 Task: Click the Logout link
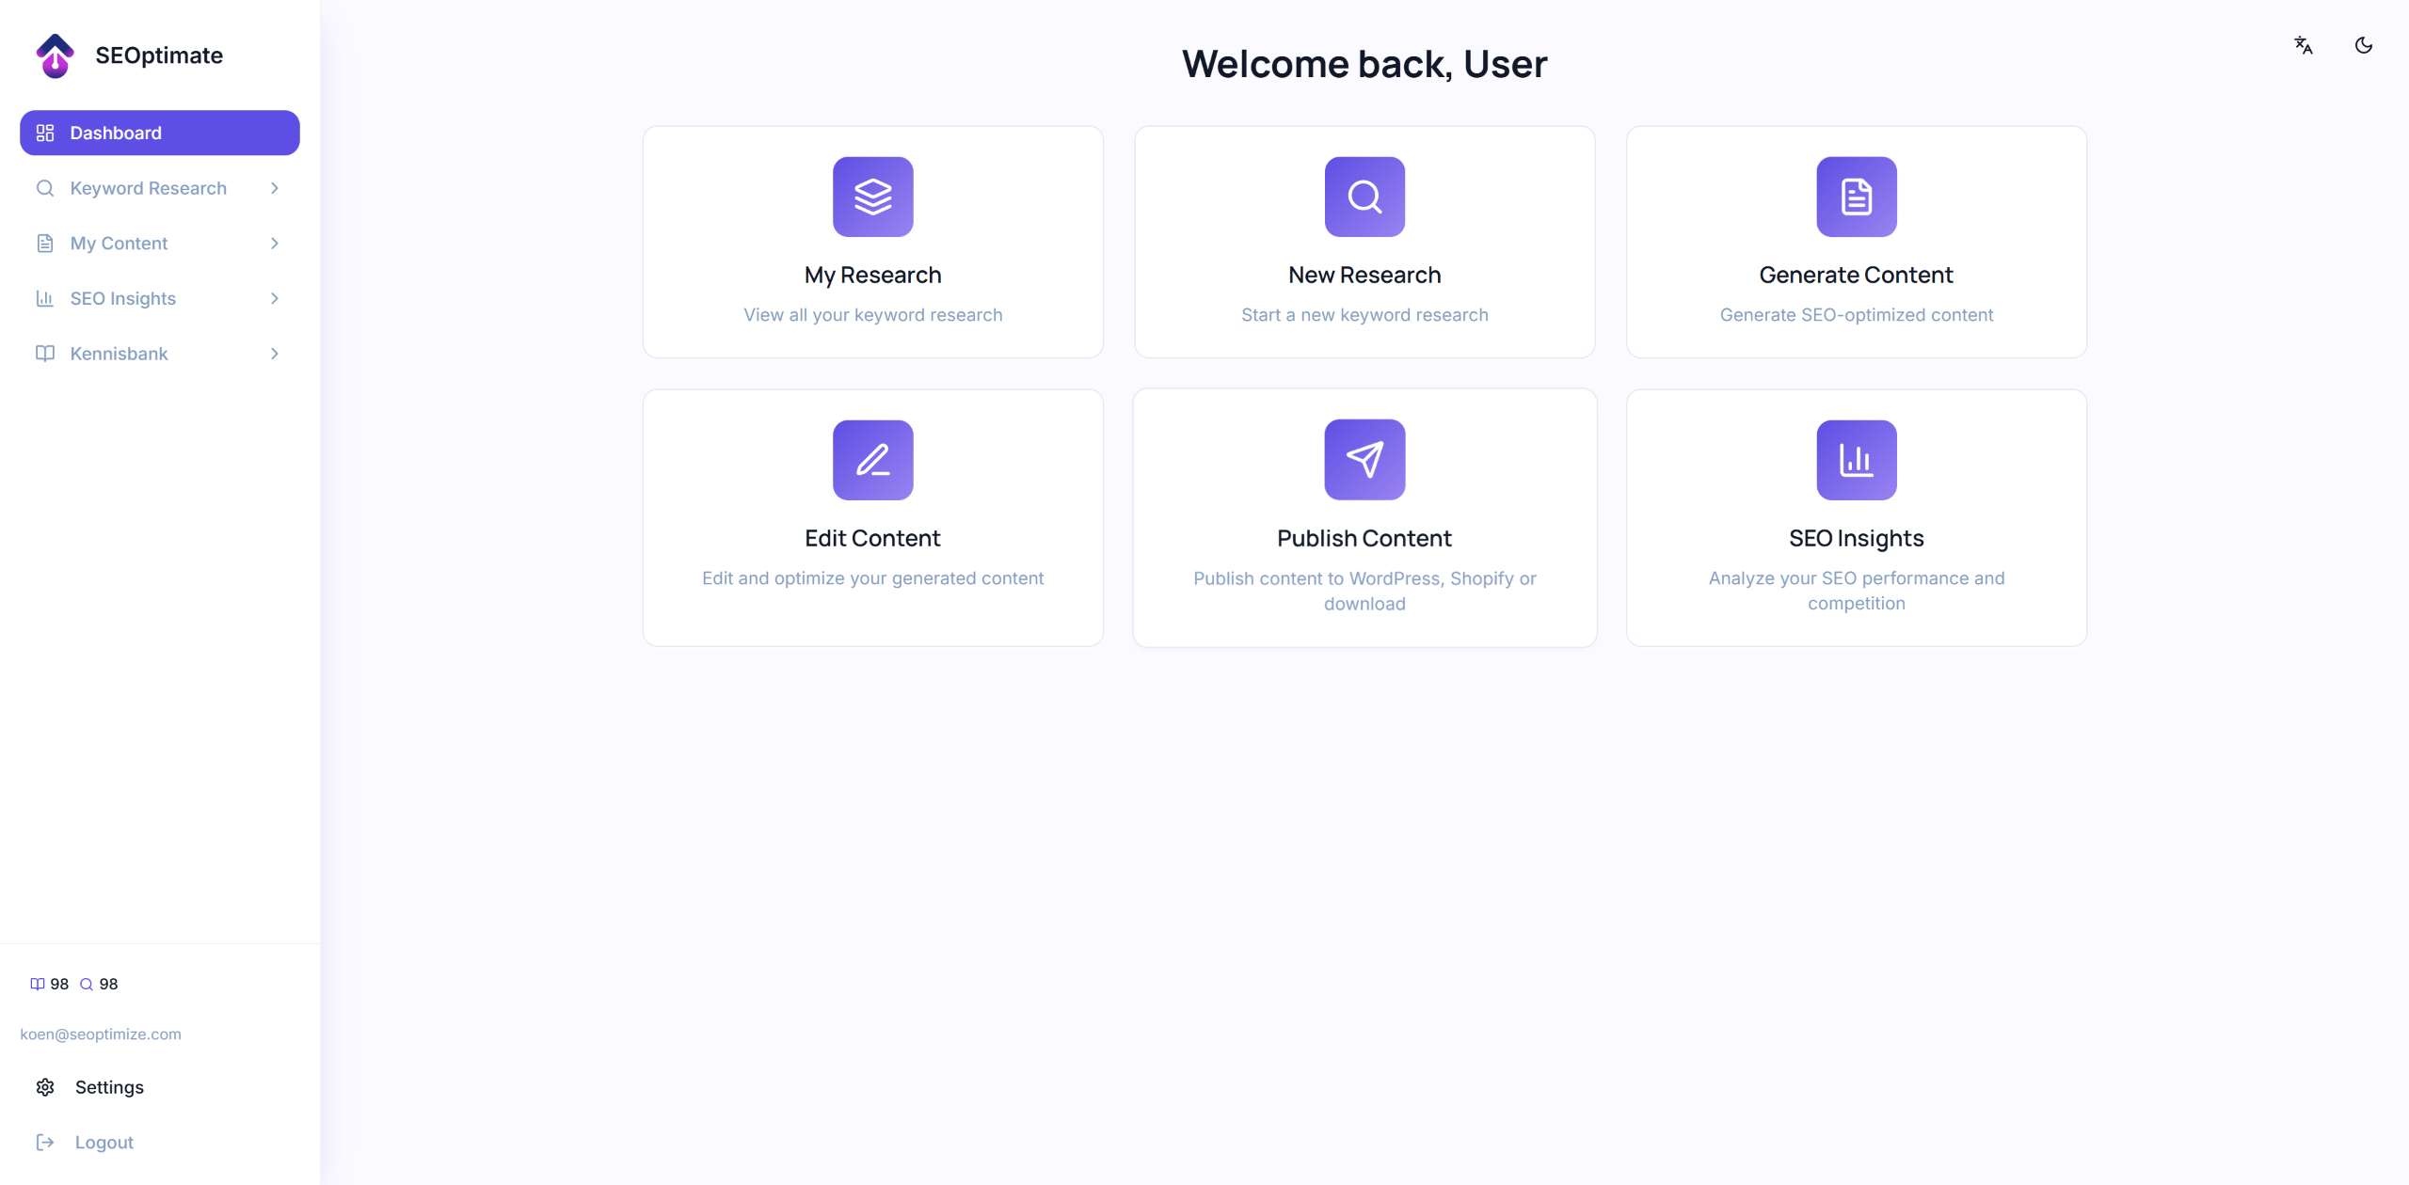[104, 1142]
